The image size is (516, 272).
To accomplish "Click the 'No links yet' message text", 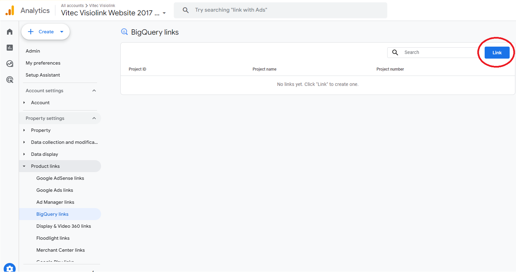I will (318, 84).
